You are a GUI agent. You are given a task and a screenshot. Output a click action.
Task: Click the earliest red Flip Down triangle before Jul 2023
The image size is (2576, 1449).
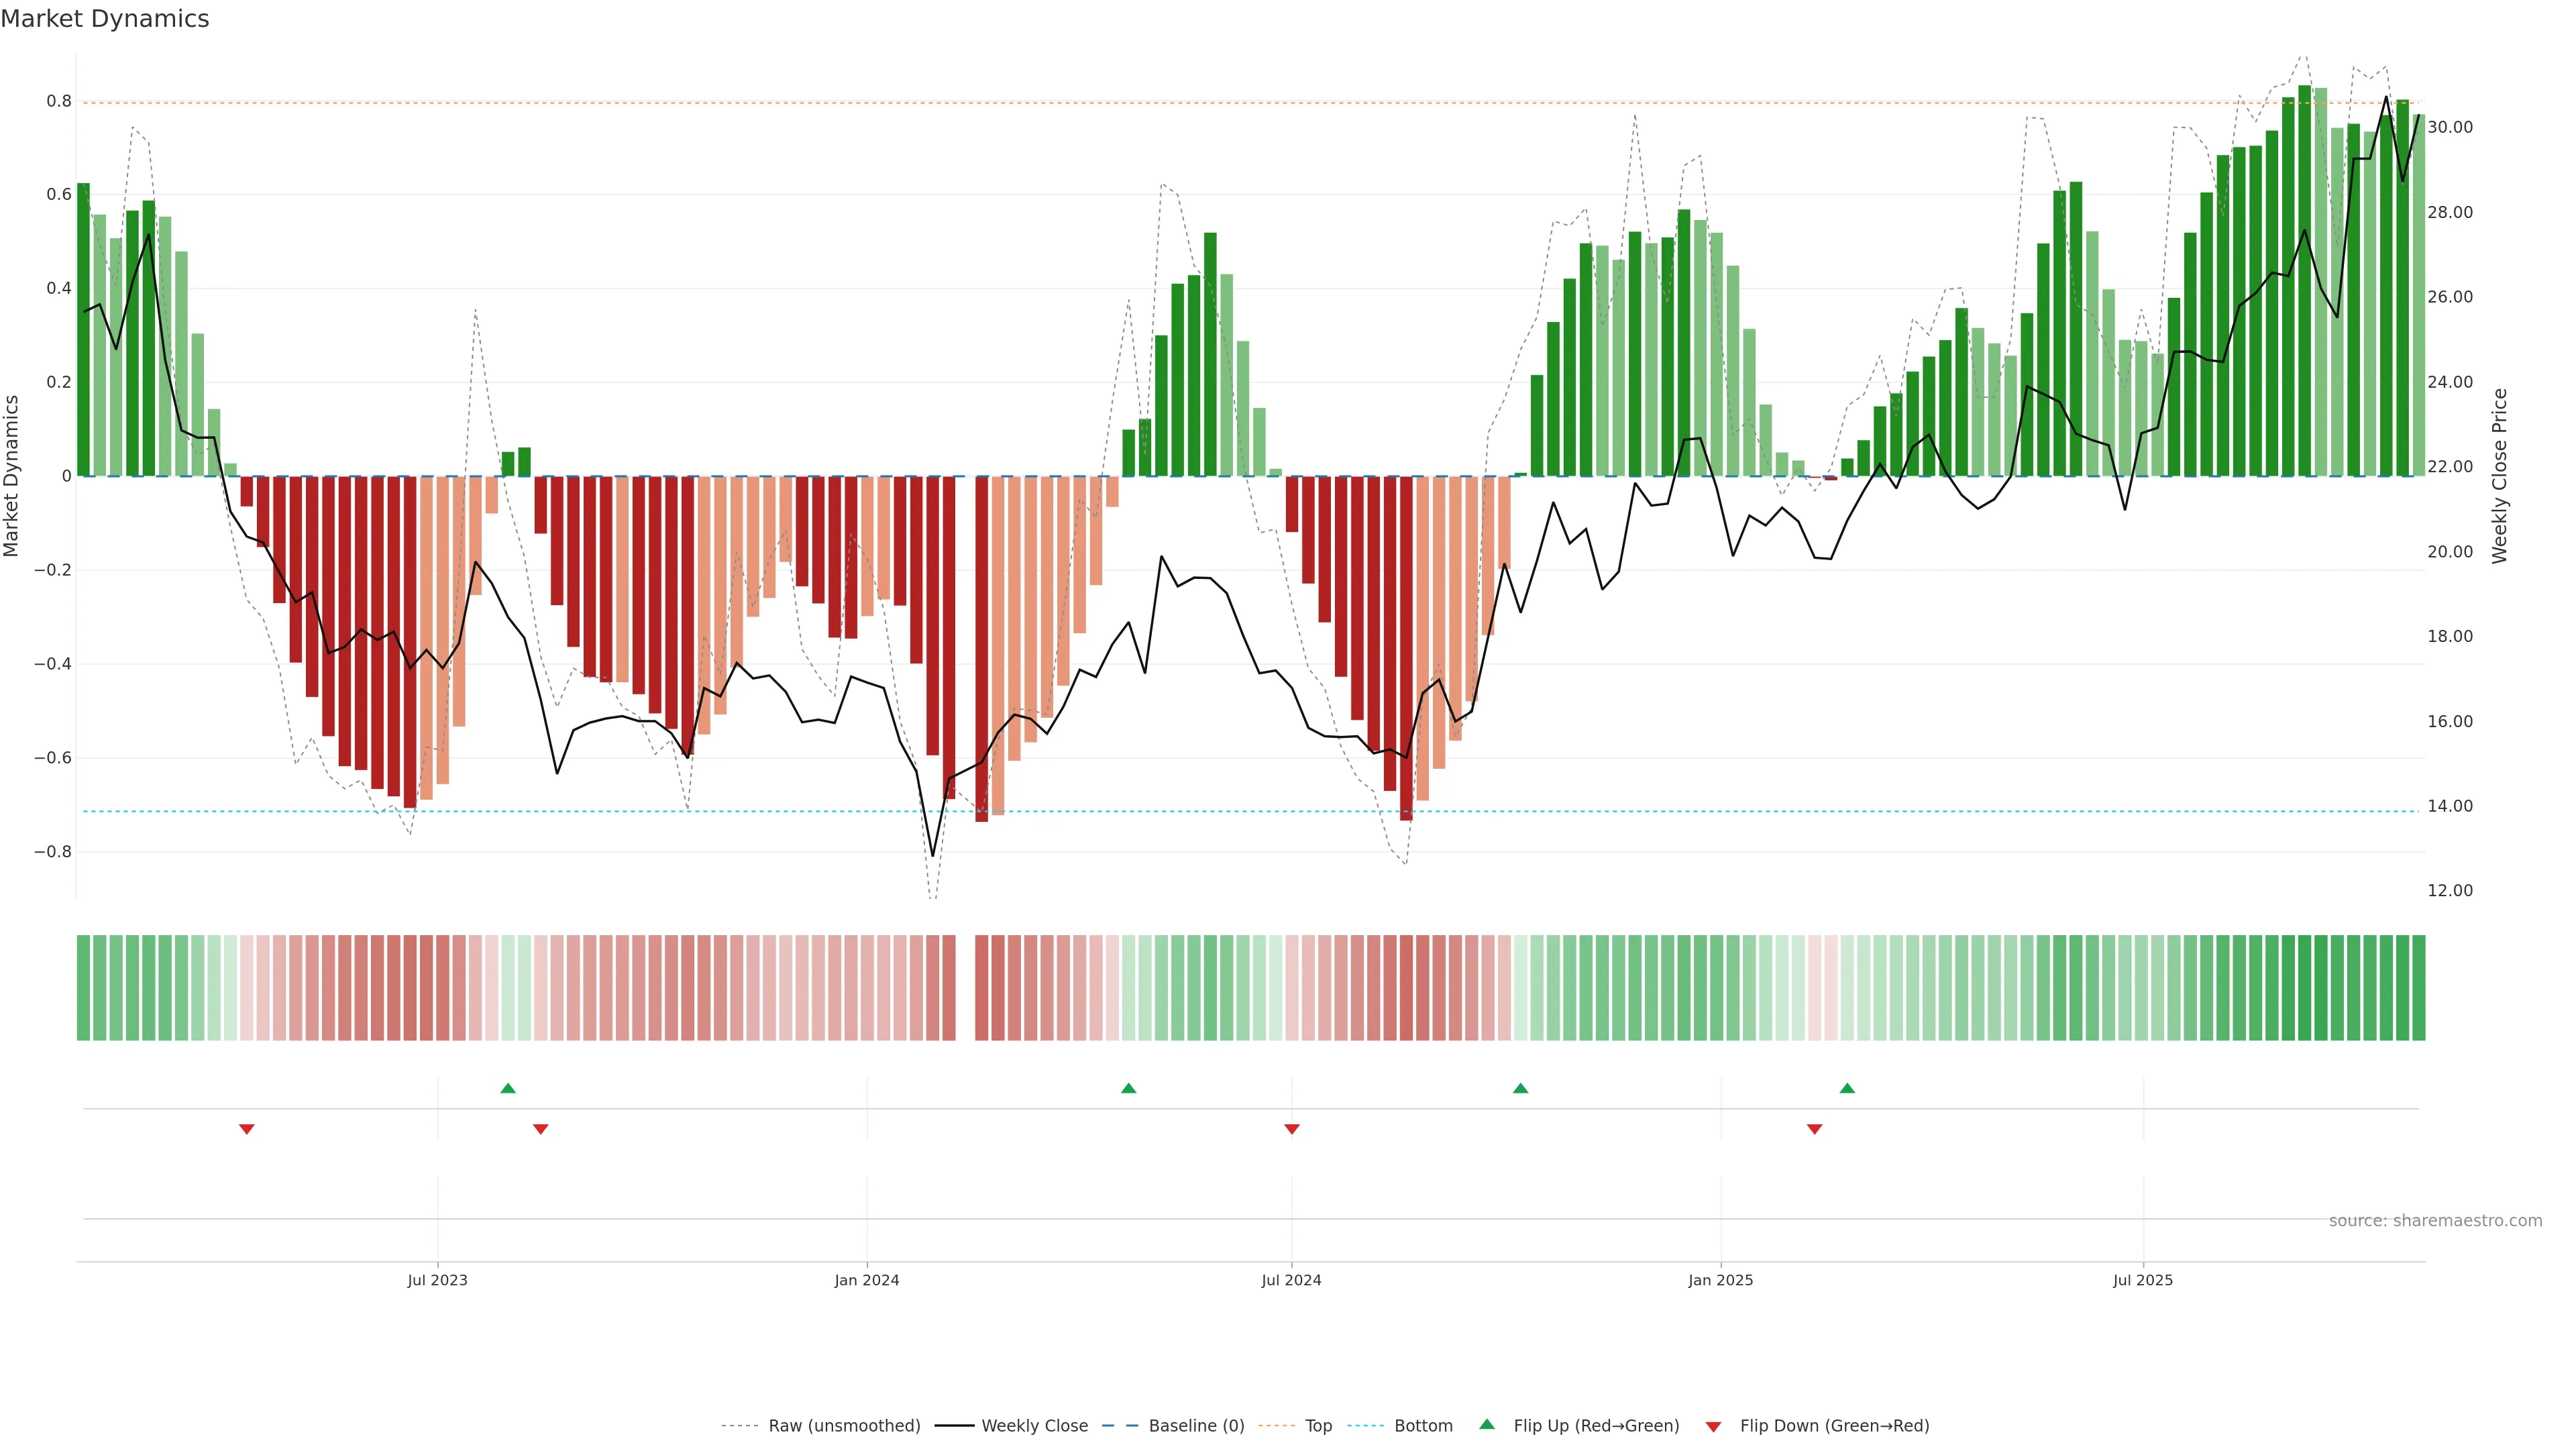click(247, 1129)
